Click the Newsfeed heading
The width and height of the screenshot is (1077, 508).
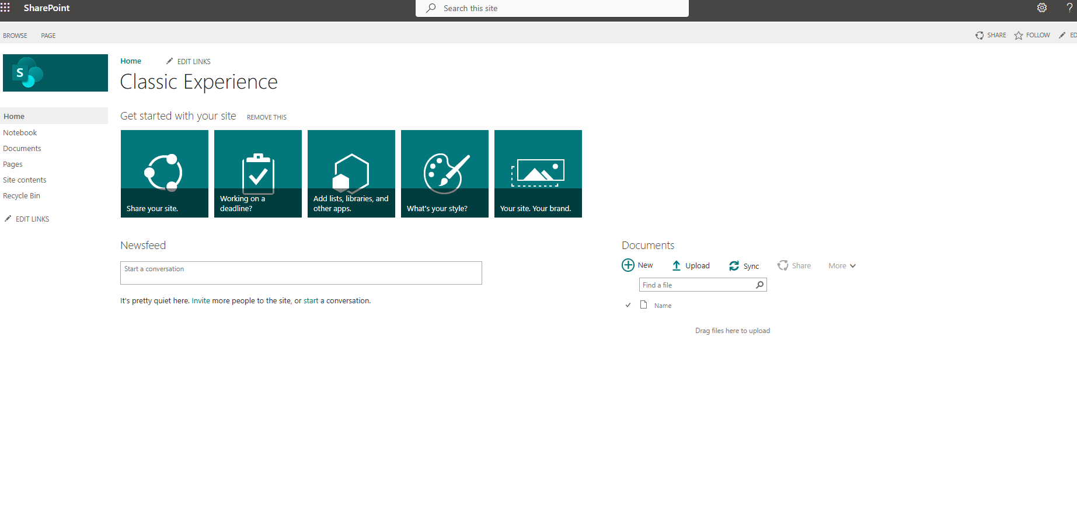pos(143,245)
